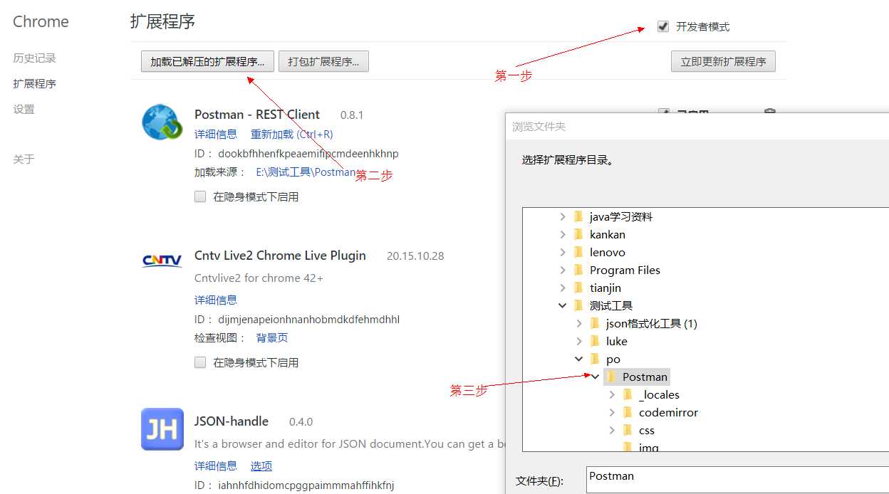Click the JSON-handle extension title text
The image size is (889, 494).
[x=232, y=421]
